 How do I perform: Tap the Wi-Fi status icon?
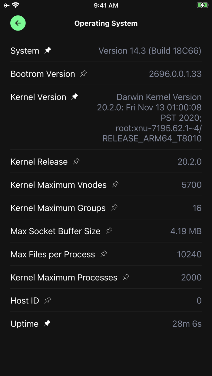click(16, 5)
